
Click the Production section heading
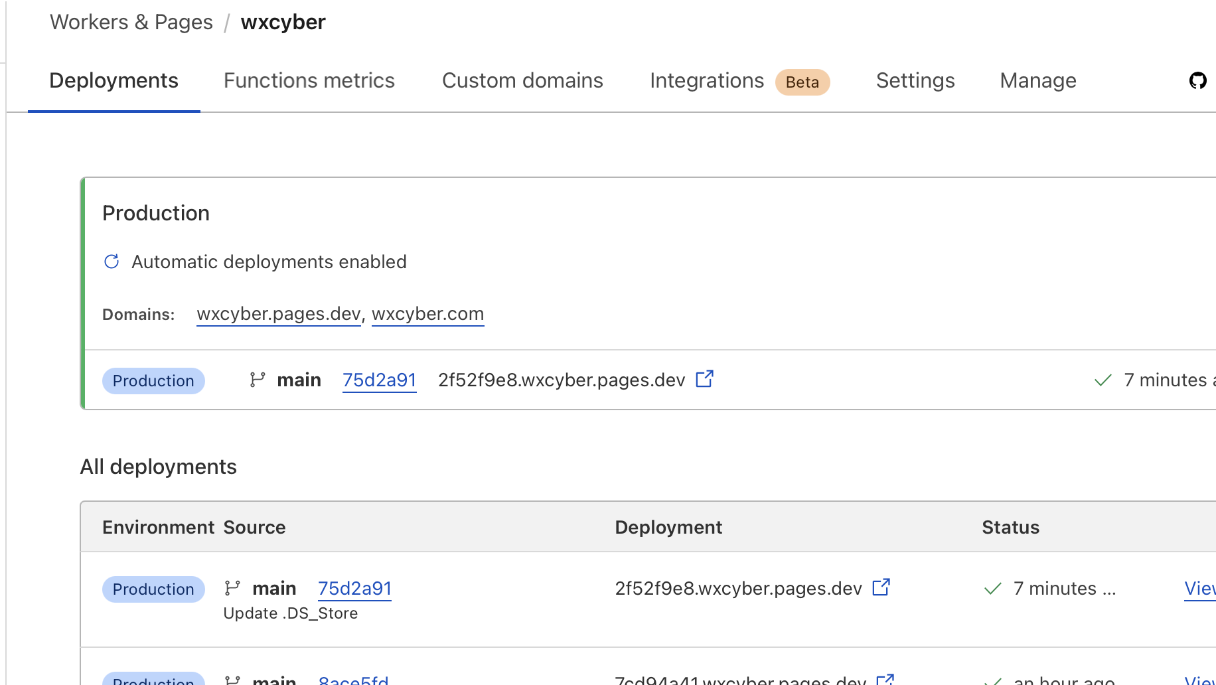156,213
